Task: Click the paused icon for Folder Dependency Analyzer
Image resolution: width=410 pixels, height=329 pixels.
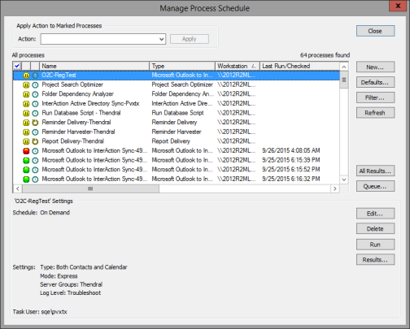Action: [26, 94]
